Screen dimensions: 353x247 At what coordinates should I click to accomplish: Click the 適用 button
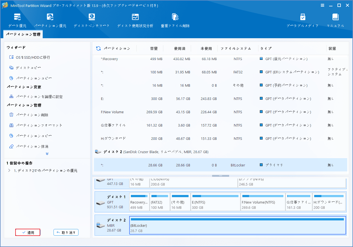(x=28, y=233)
